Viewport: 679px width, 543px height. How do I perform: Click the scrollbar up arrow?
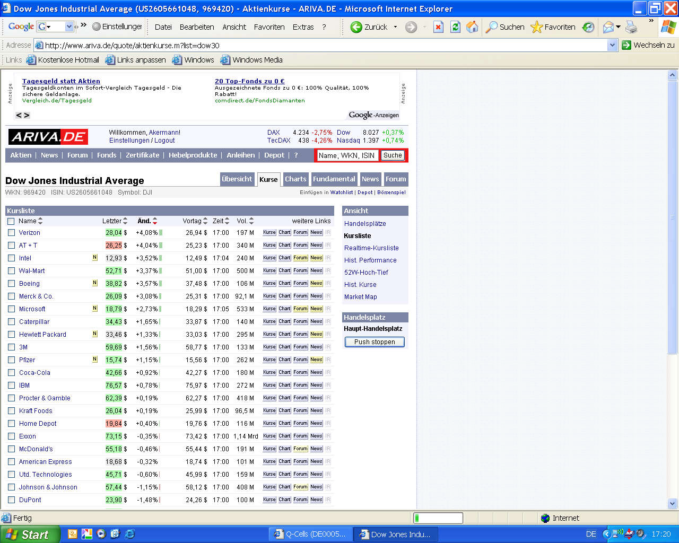click(x=672, y=75)
